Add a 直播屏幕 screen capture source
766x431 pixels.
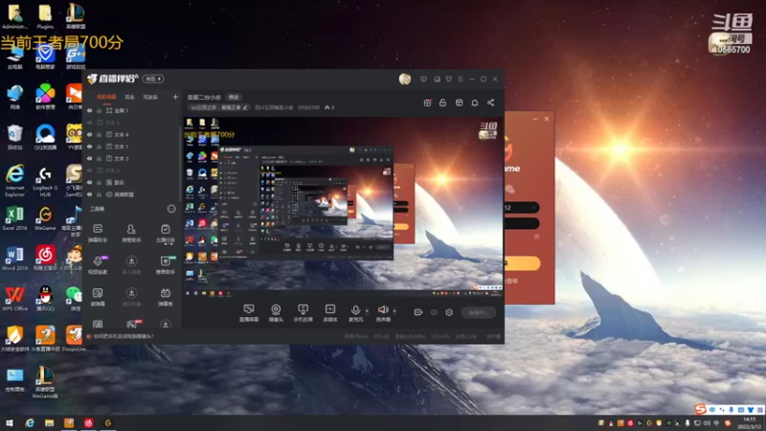click(249, 313)
